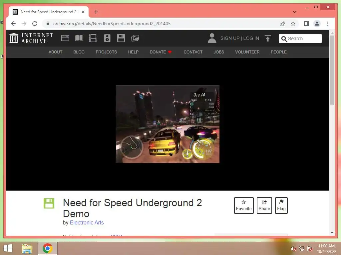Click the Need for Speed gameplay screenshot
This screenshot has width=341, height=255.
[x=168, y=124]
